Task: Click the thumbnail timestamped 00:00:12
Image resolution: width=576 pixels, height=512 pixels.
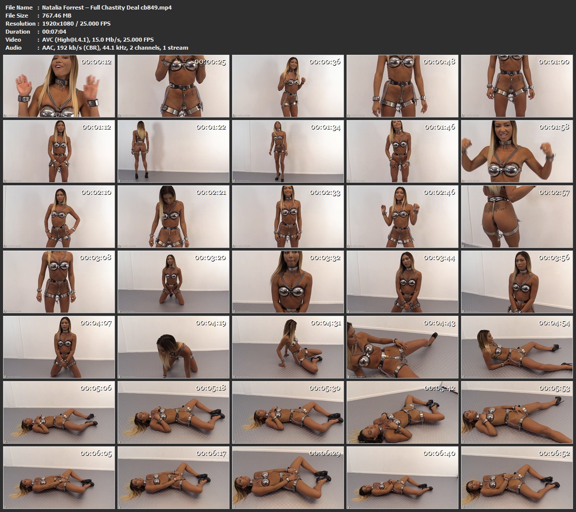Action: pos(59,86)
